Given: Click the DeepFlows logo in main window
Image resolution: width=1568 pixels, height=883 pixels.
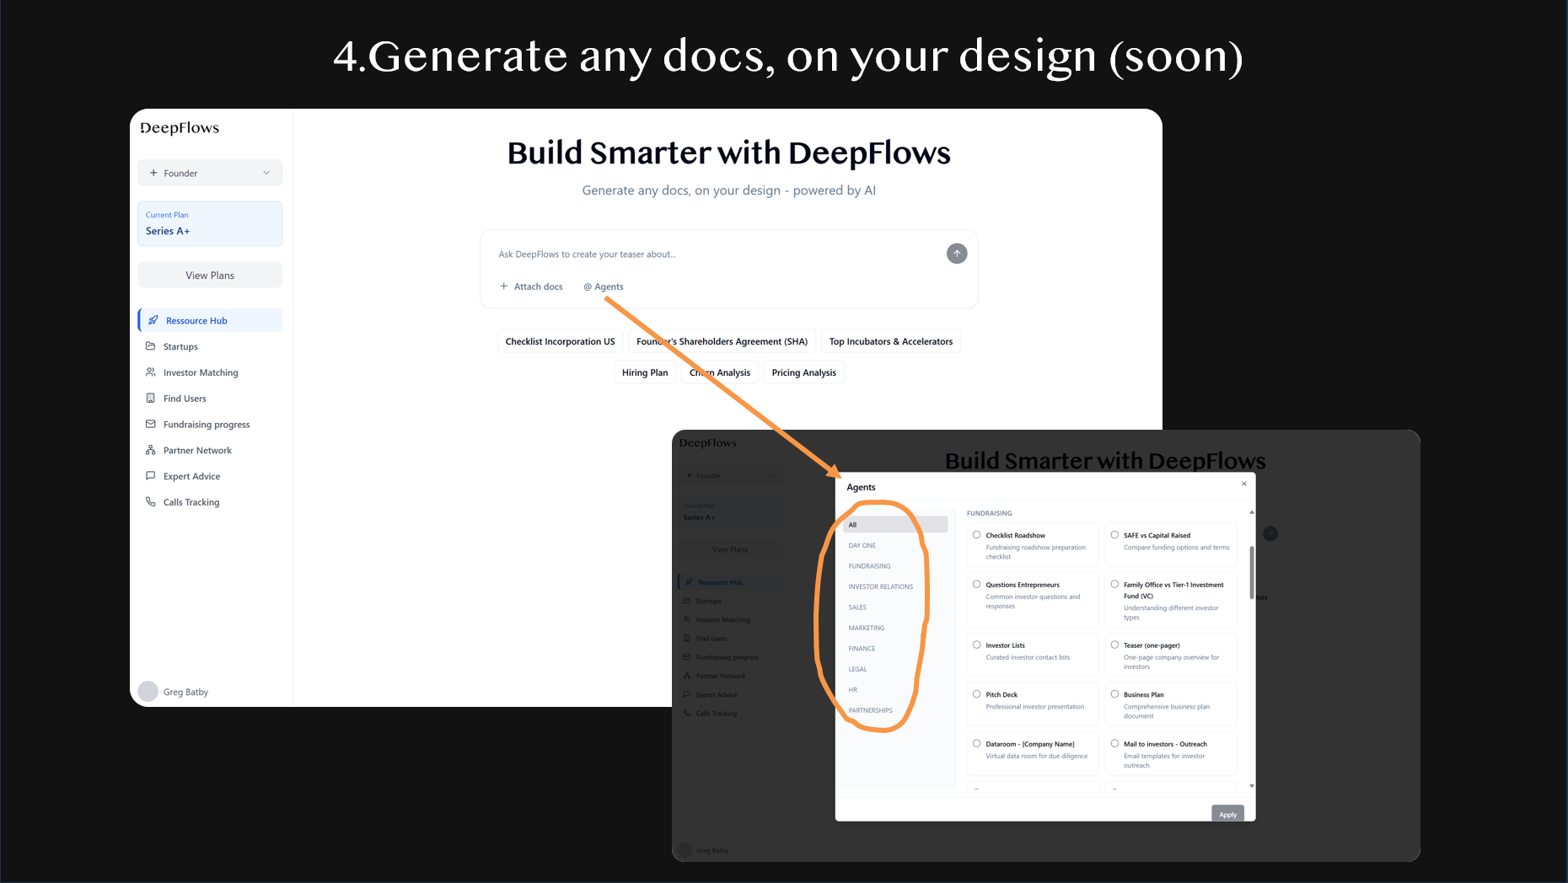Looking at the screenshot, I should tap(180, 128).
